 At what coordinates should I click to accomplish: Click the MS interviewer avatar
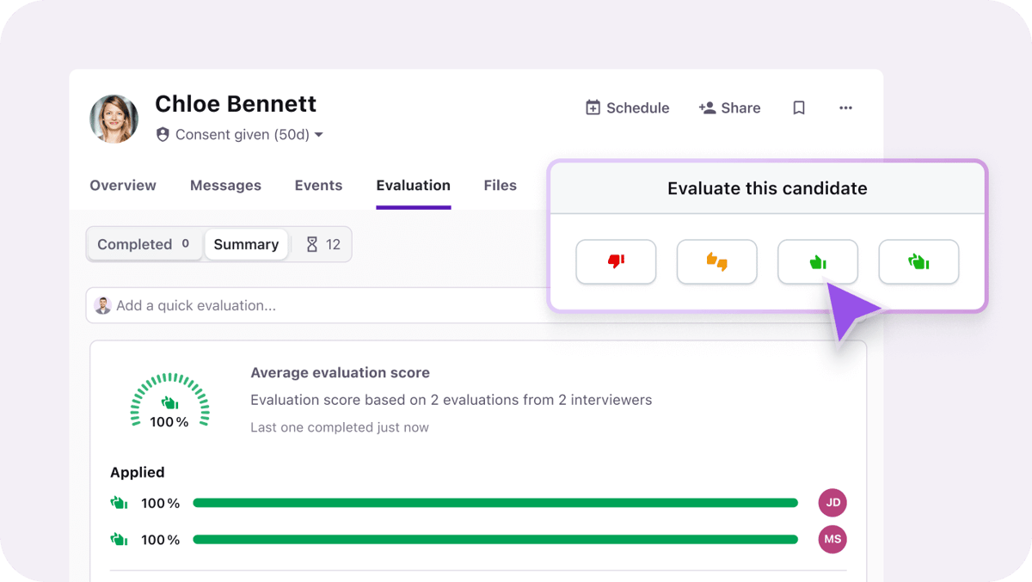pyautogui.click(x=832, y=540)
